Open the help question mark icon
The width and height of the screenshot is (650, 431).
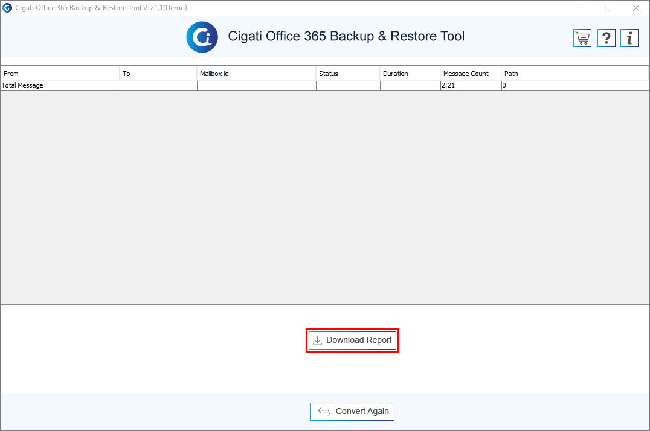click(x=606, y=38)
